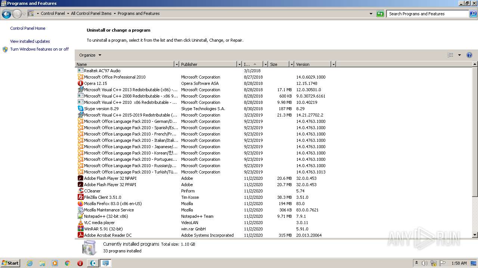Click the Start button
The height and width of the screenshot is (268, 478).
pos(10,263)
